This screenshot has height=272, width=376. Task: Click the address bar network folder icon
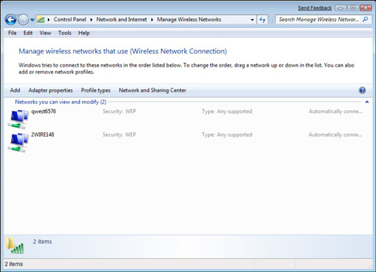41,20
